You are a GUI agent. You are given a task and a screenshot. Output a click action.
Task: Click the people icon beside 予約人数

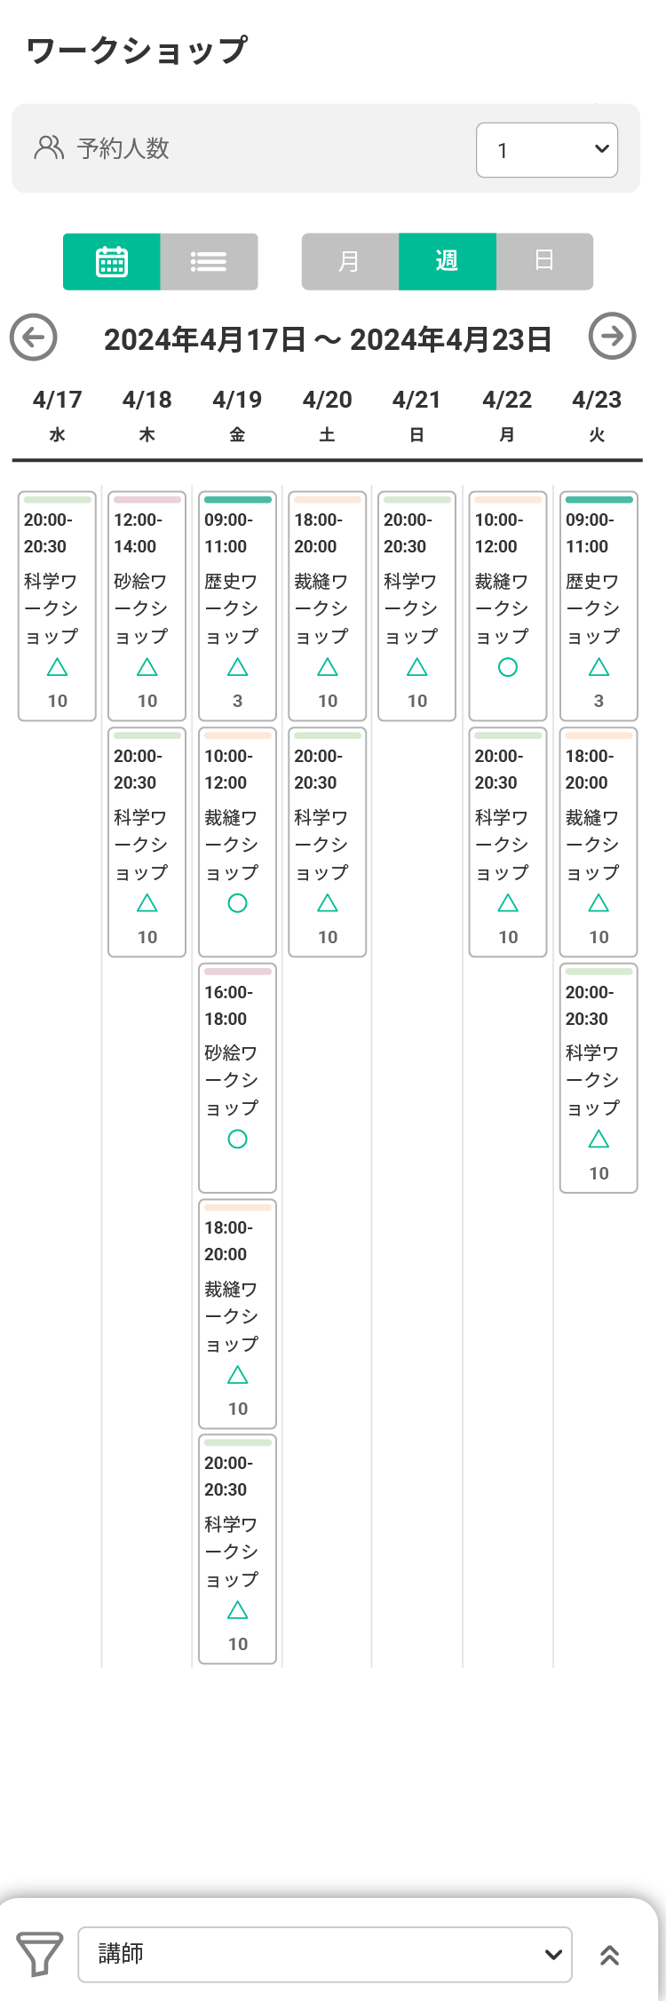(x=49, y=147)
